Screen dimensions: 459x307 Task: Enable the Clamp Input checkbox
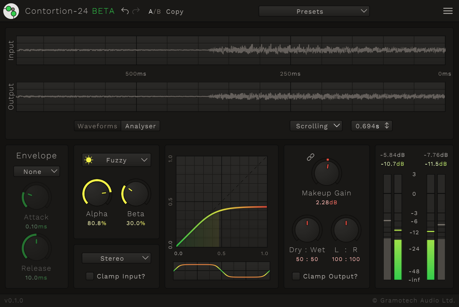[x=90, y=276]
